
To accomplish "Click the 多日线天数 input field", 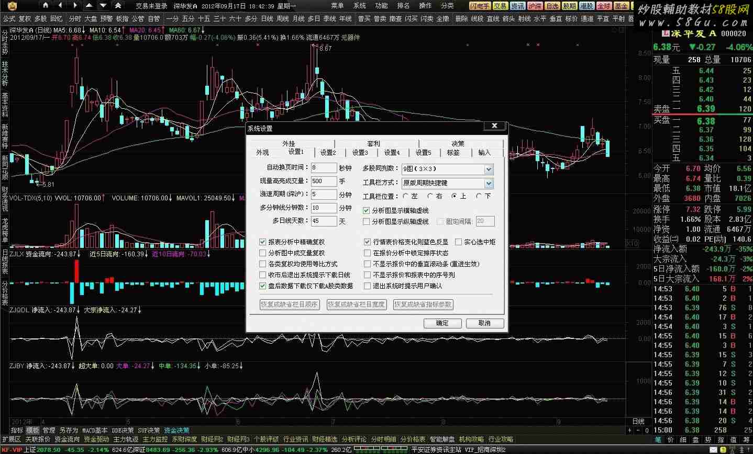I will pos(324,221).
